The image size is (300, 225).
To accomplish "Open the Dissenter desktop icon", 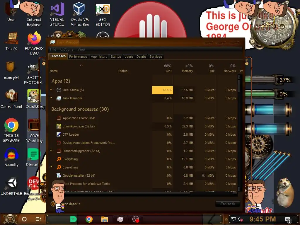I will (34, 157).
